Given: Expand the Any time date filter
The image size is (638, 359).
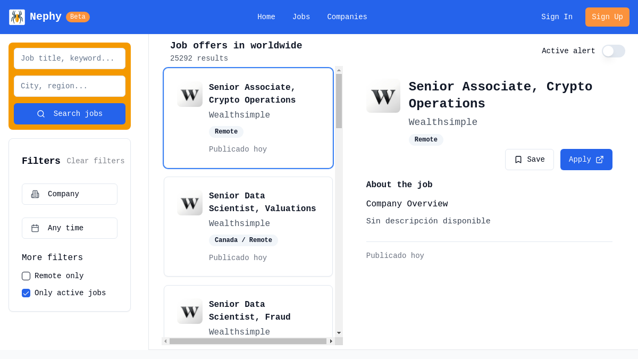Looking at the screenshot, I should coord(70,228).
